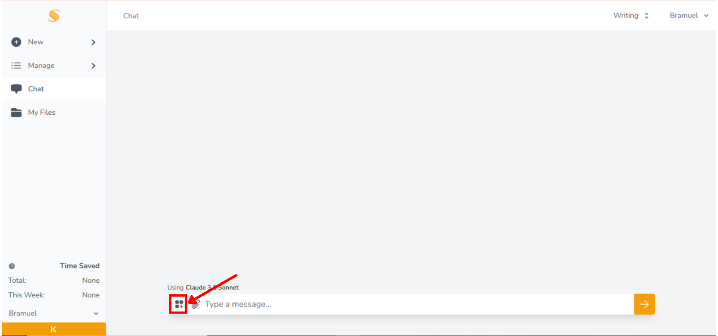Click the Time Saved clock icon

coord(12,266)
